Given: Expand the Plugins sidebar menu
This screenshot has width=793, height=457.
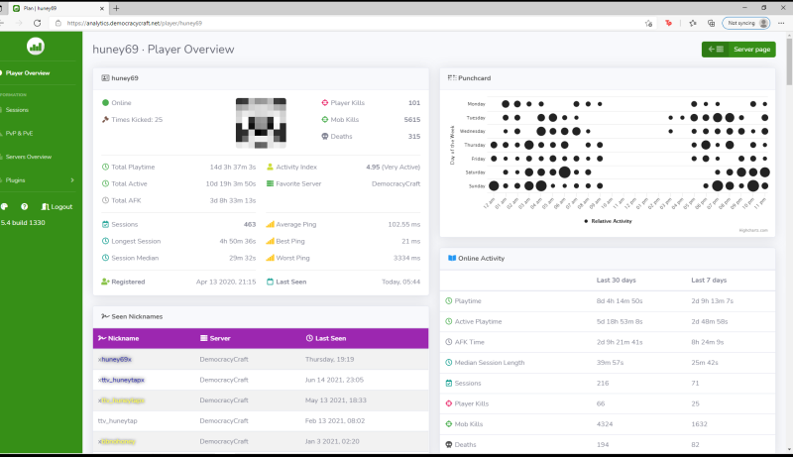Looking at the screenshot, I should [38, 180].
